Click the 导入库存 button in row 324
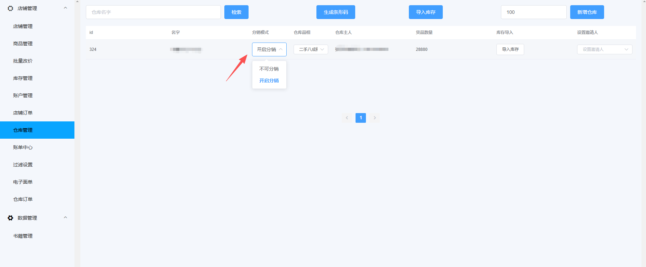The height and width of the screenshot is (267, 646). point(510,49)
